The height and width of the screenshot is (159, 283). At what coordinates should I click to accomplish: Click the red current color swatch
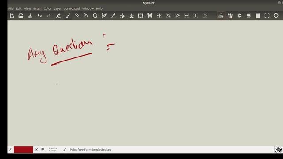(x=23, y=149)
